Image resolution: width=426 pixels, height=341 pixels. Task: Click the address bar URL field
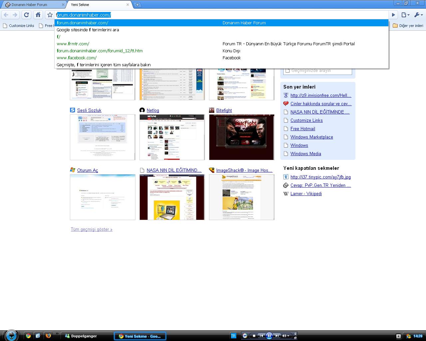222,15
